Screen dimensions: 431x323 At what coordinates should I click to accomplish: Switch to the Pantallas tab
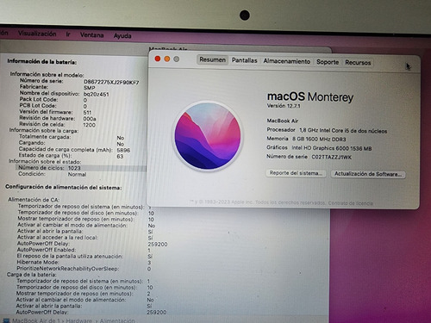click(244, 60)
